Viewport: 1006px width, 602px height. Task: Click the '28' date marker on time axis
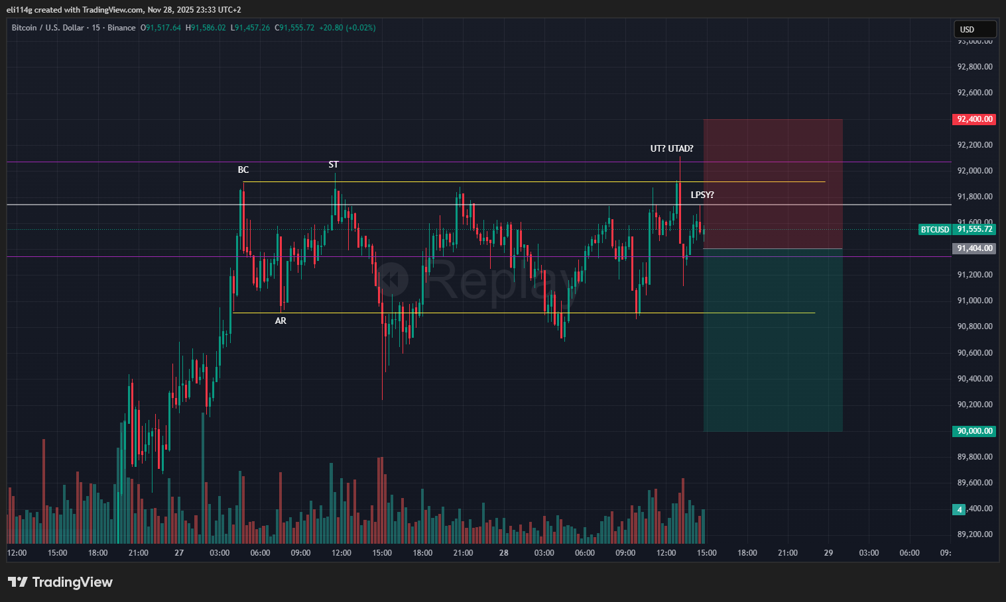click(x=504, y=552)
